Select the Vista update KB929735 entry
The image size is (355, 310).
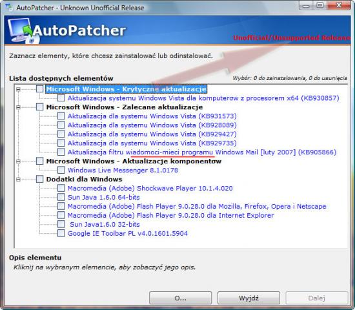(x=152, y=143)
